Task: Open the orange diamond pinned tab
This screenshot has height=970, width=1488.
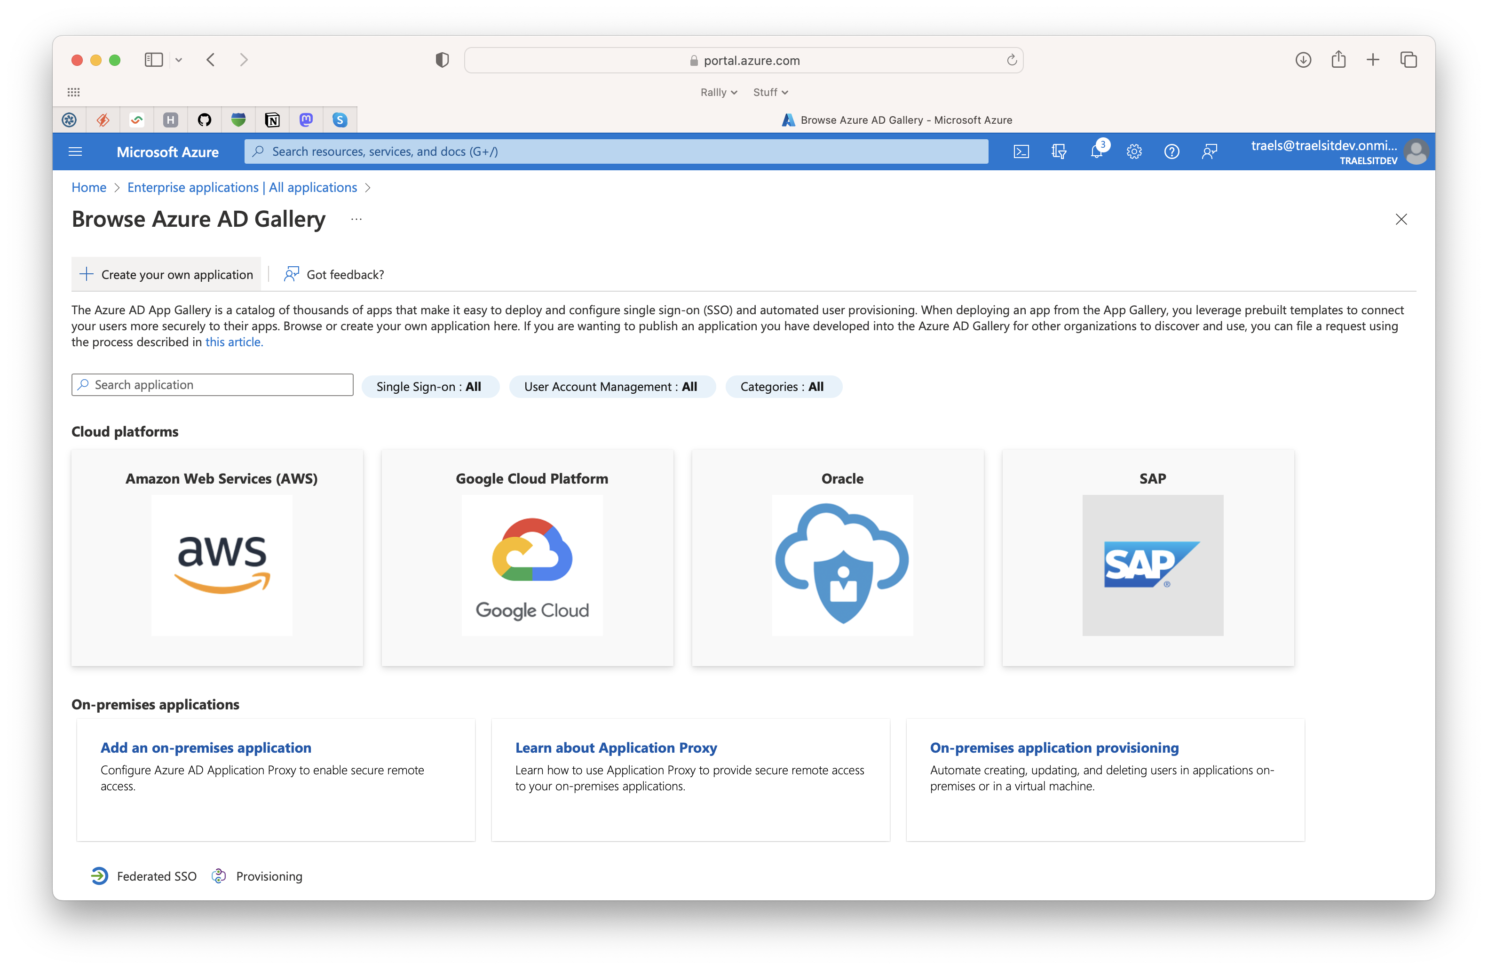Action: (103, 120)
